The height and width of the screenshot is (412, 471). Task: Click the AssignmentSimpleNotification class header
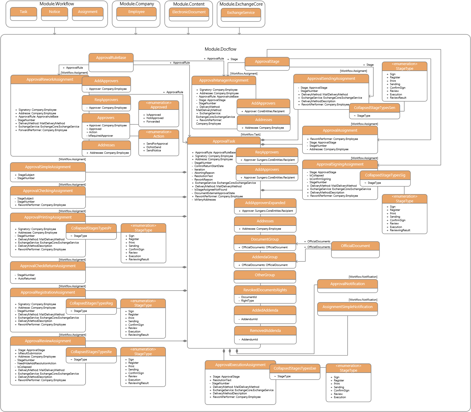[347, 307]
